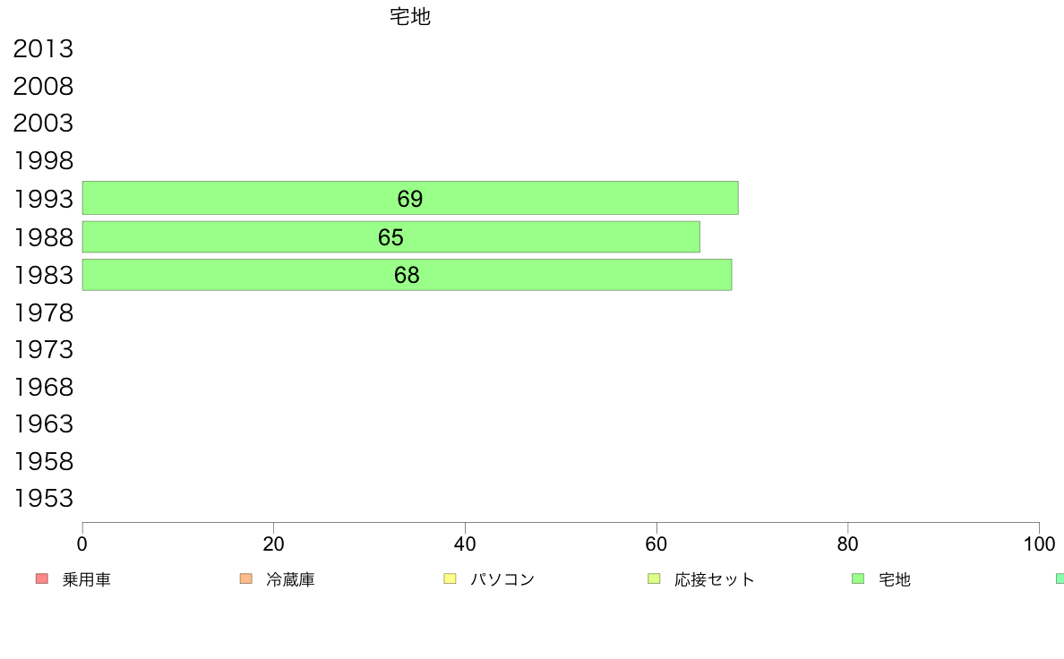Click the 2013 year axis label
This screenshot has width=1064, height=659.
tap(43, 49)
